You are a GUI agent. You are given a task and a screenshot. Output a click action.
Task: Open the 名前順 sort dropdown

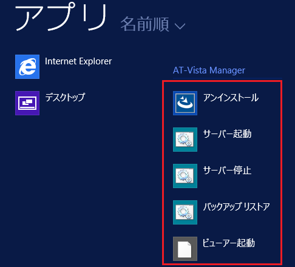(x=153, y=24)
